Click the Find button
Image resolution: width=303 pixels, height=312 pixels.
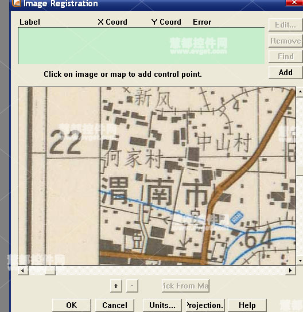(x=285, y=57)
